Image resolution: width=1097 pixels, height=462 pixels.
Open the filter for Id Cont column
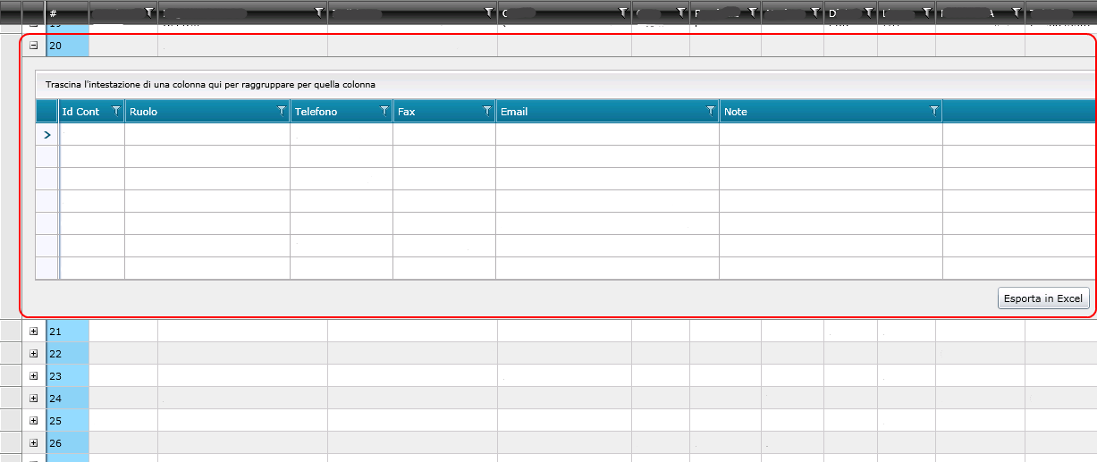tap(115, 112)
